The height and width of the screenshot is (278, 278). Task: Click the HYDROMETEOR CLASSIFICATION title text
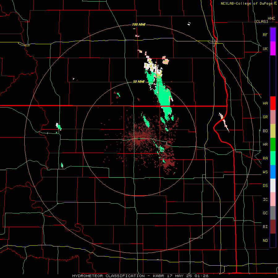tap(108, 276)
